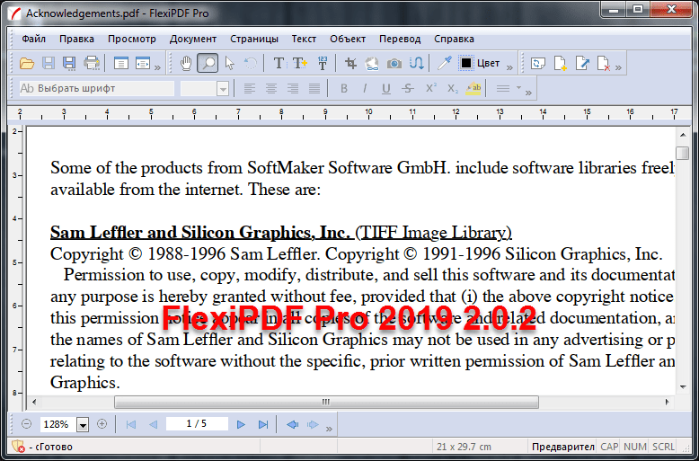This screenshot has width=699, height=461.
Task: Toggle Underline formatting
Action: tap(386, 88)
